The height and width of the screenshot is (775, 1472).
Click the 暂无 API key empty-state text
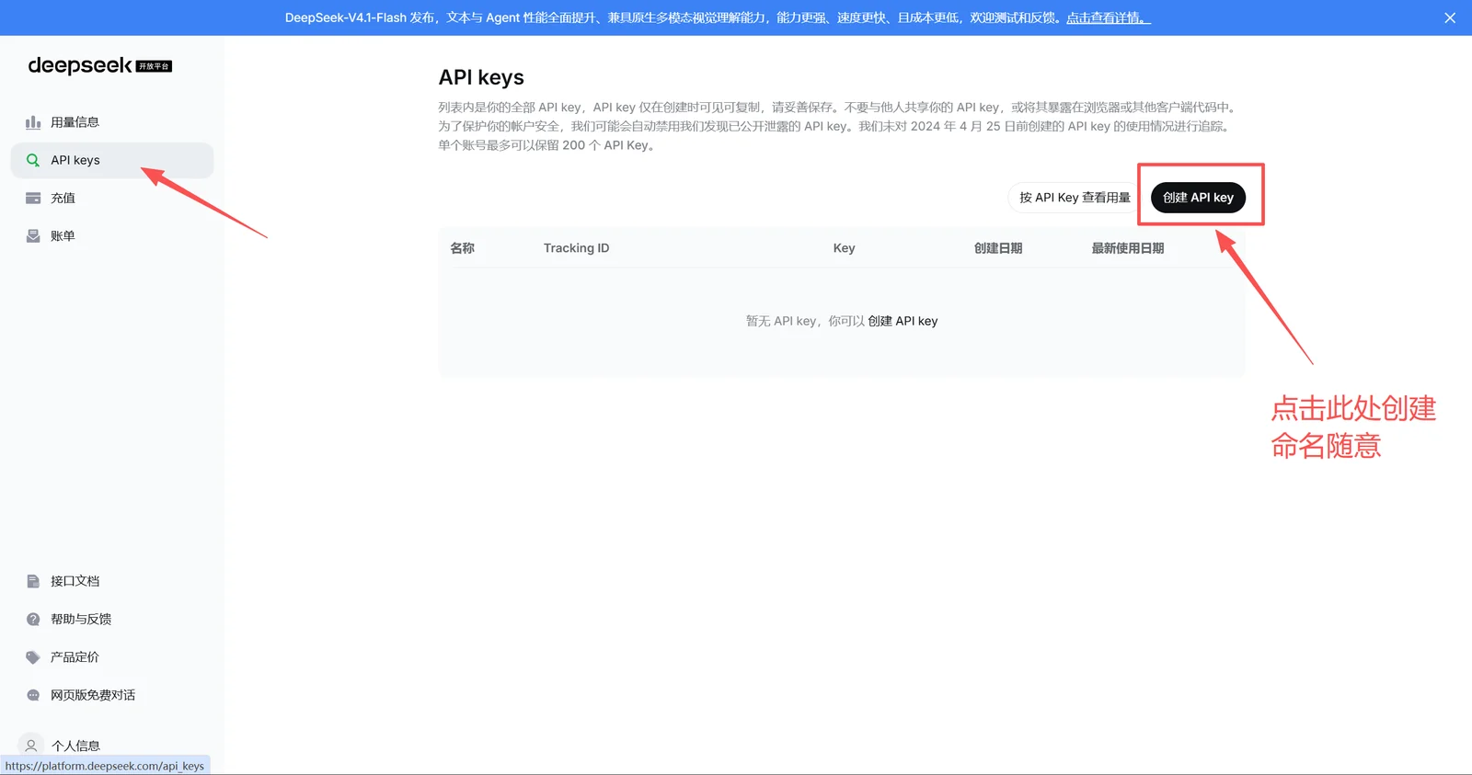click(x=805, y=321)
